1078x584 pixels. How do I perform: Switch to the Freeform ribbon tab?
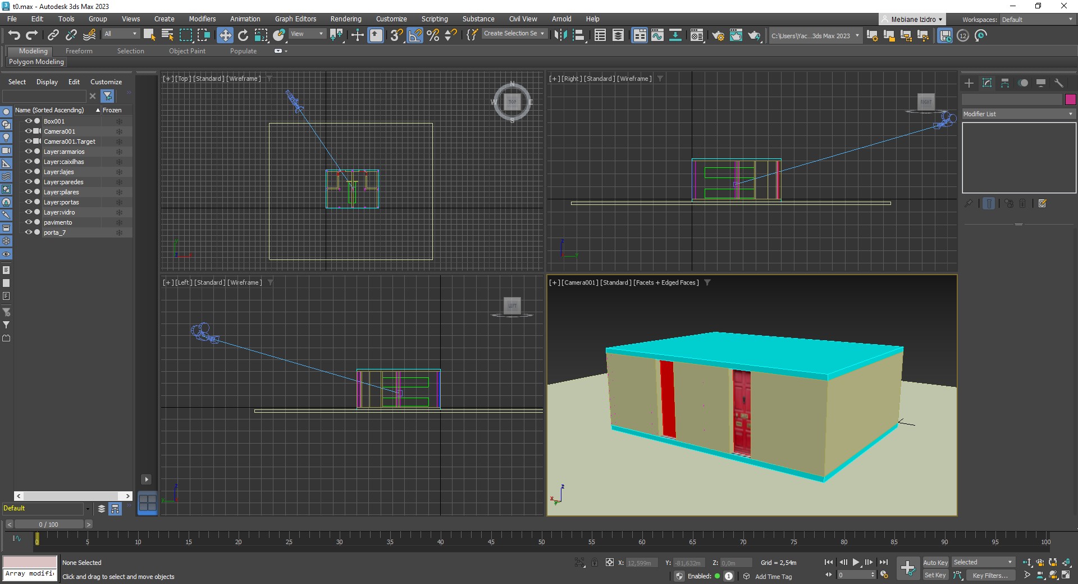(x=79, y=51)
